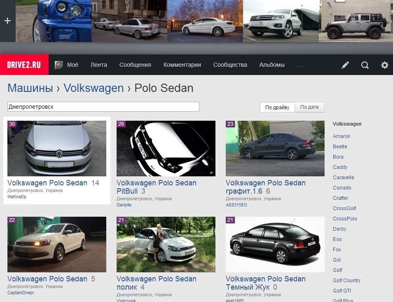Open Corrado model in sidebar
The height and width of the screenshot is (302, 393).
coord(342,188)
